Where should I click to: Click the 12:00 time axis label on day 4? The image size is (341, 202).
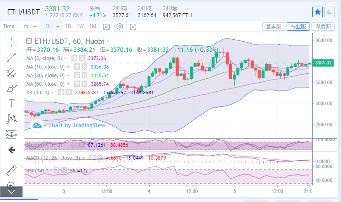point(192,191)
